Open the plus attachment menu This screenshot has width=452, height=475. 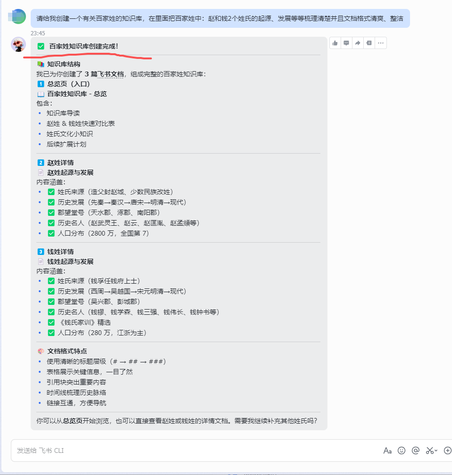click(x=447, y=451)
